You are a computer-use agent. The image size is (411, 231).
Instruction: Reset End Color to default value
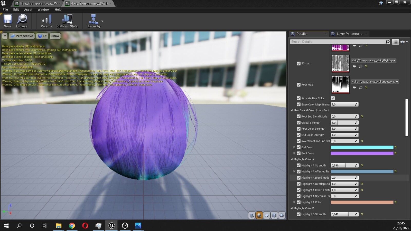point(396,147)
